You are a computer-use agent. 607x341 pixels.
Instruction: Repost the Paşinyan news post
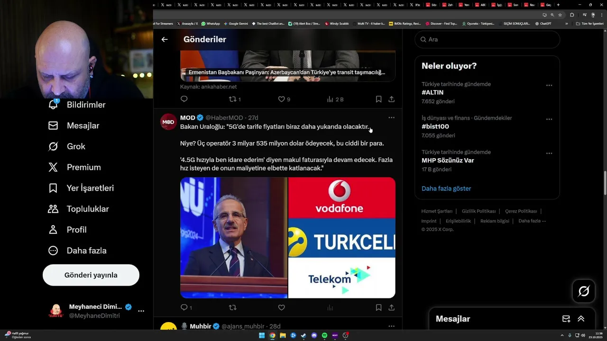235,99
